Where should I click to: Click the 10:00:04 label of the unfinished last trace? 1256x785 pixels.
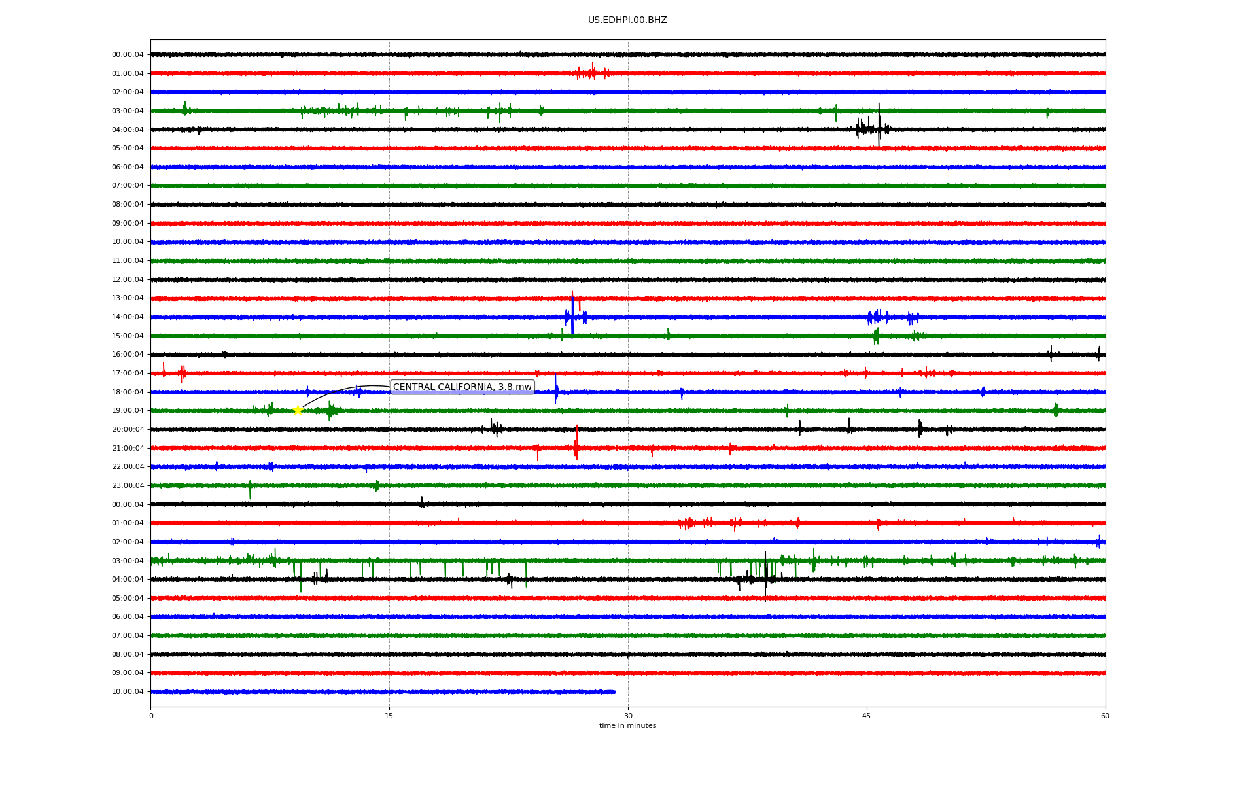(128, 692)
